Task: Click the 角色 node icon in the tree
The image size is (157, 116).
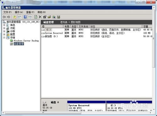Action: pos(8,25)
